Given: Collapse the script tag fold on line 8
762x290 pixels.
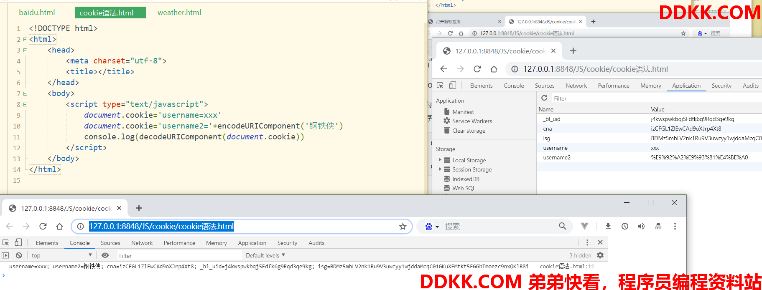Looking at the screenshot, I should pyautogui.click(x=25, y=104).
